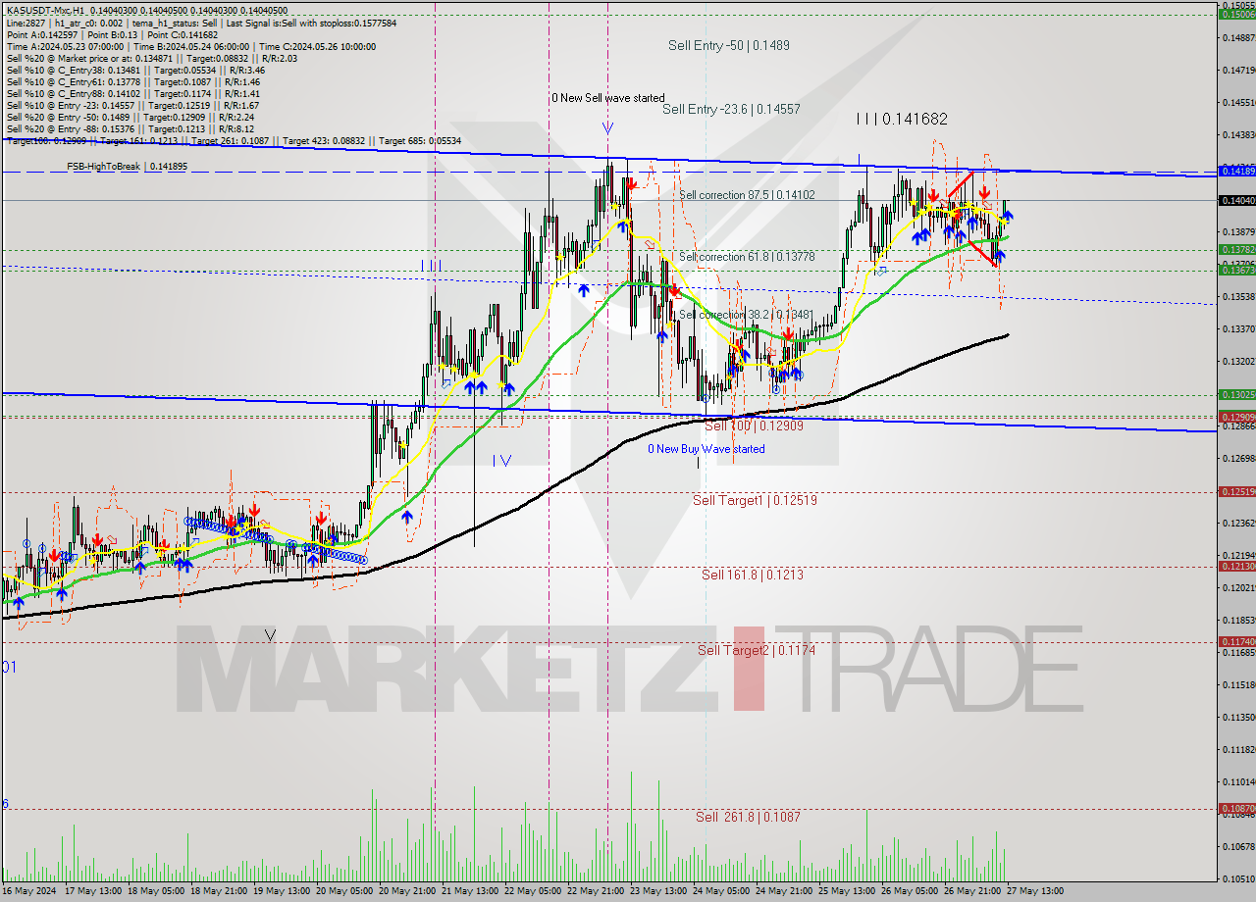Click the '17 May 13:00' time label
The image size is (1256, 902).
[93, 891]
